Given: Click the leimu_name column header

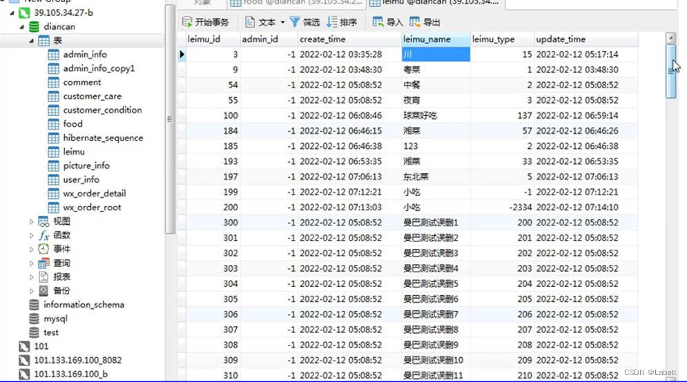Looking at the screenshot, I should point(436,39).
